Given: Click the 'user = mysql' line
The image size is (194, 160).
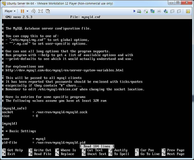Looking at the screenshot, I should point(24,139).
